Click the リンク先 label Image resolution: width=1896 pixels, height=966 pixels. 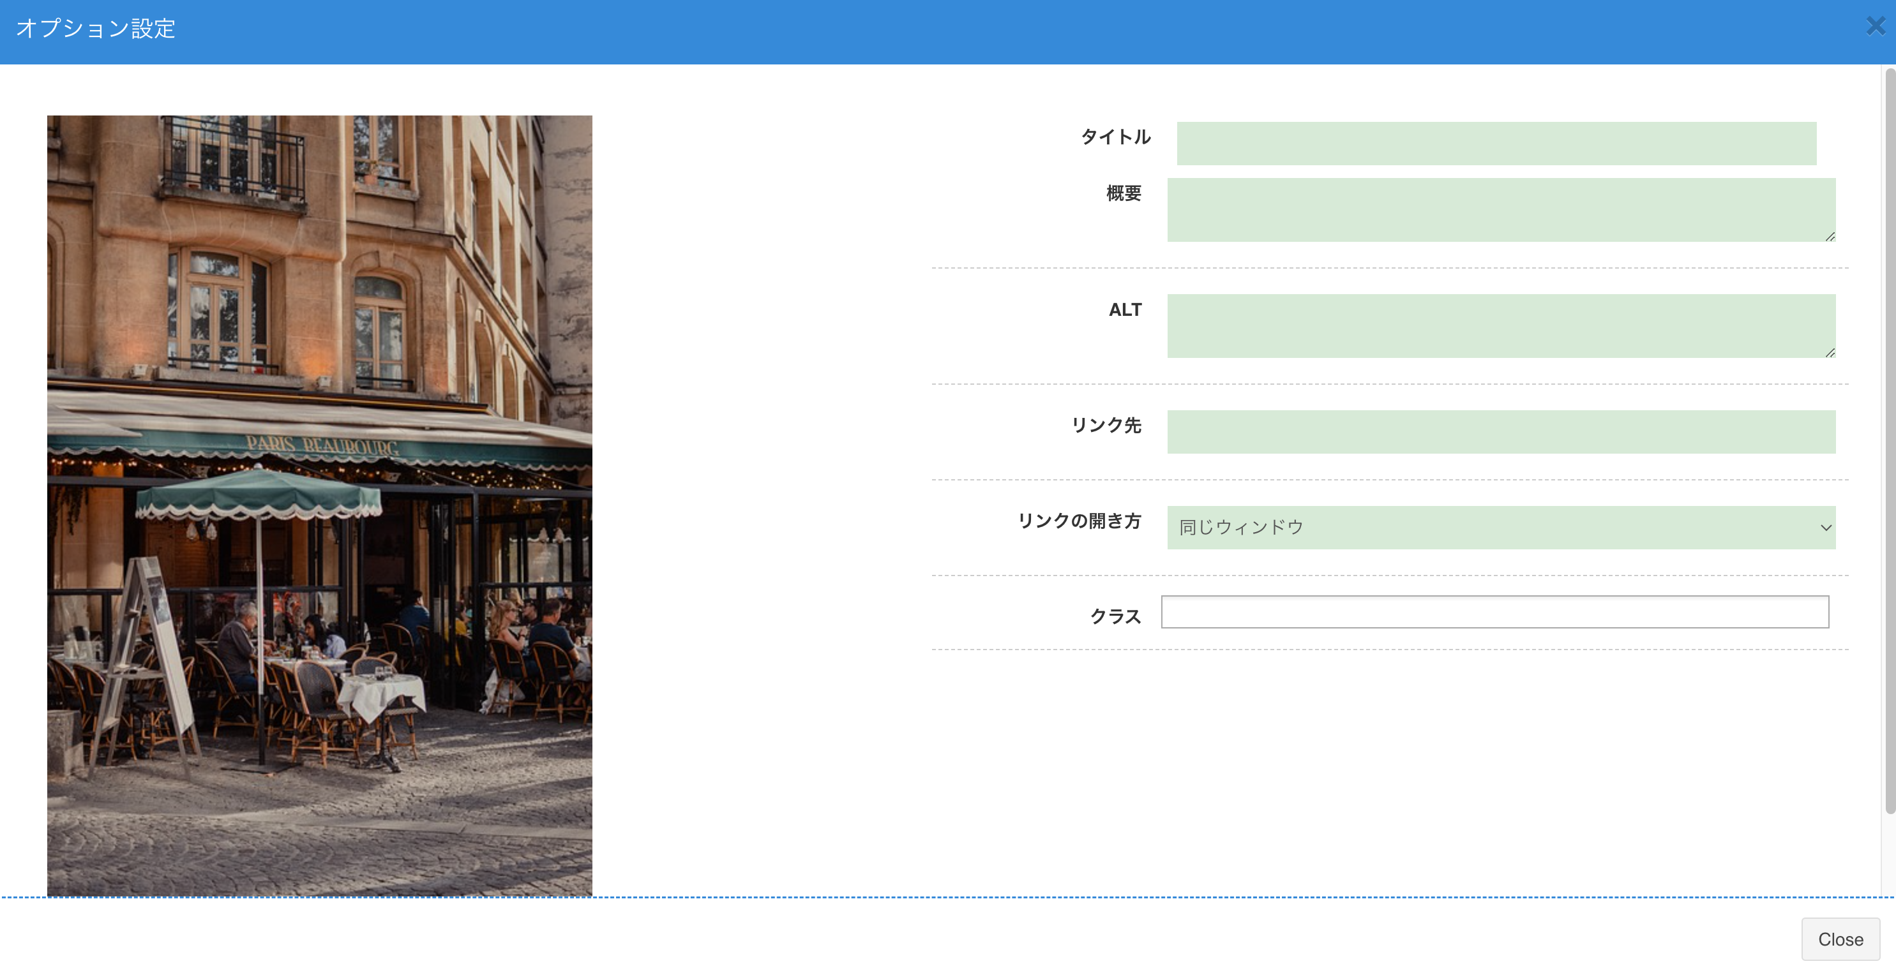coord(1106,425)
